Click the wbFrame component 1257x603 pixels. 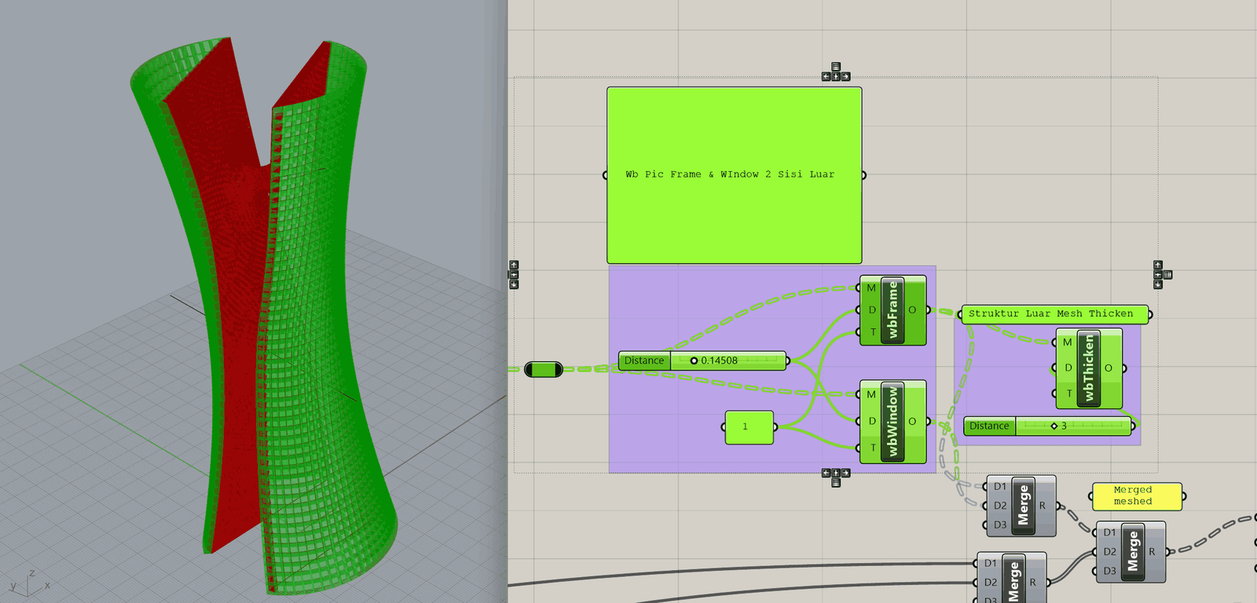point(893,310)
